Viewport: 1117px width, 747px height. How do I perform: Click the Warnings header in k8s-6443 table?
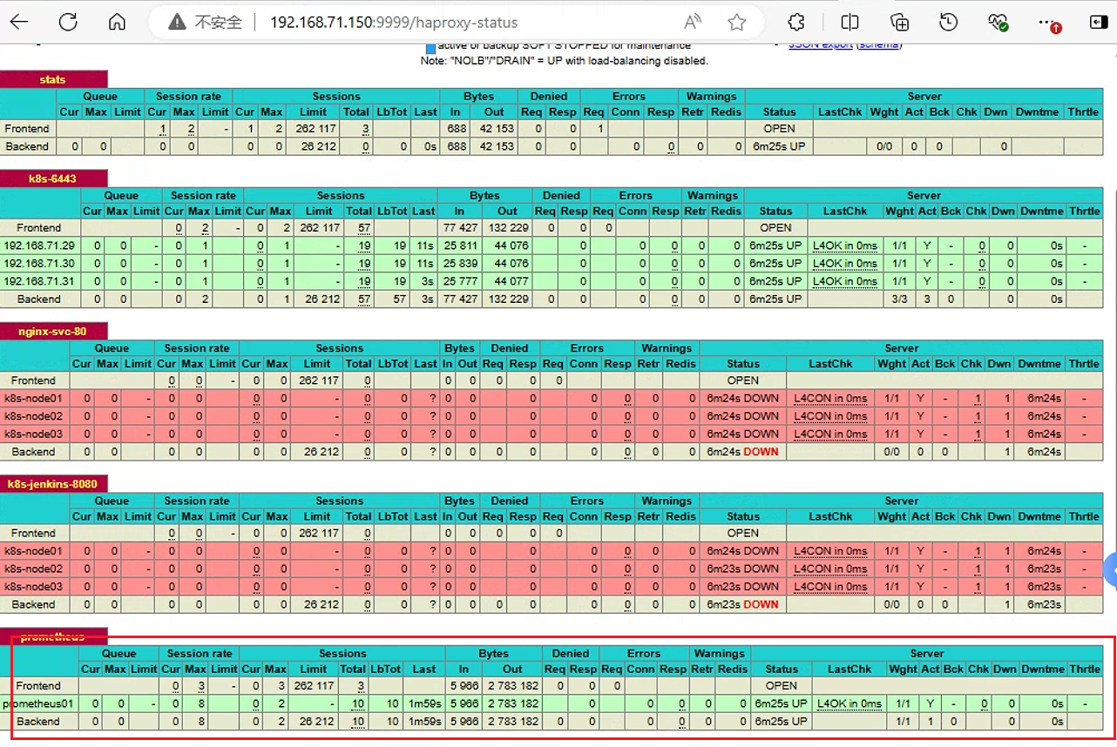(712, 196)
